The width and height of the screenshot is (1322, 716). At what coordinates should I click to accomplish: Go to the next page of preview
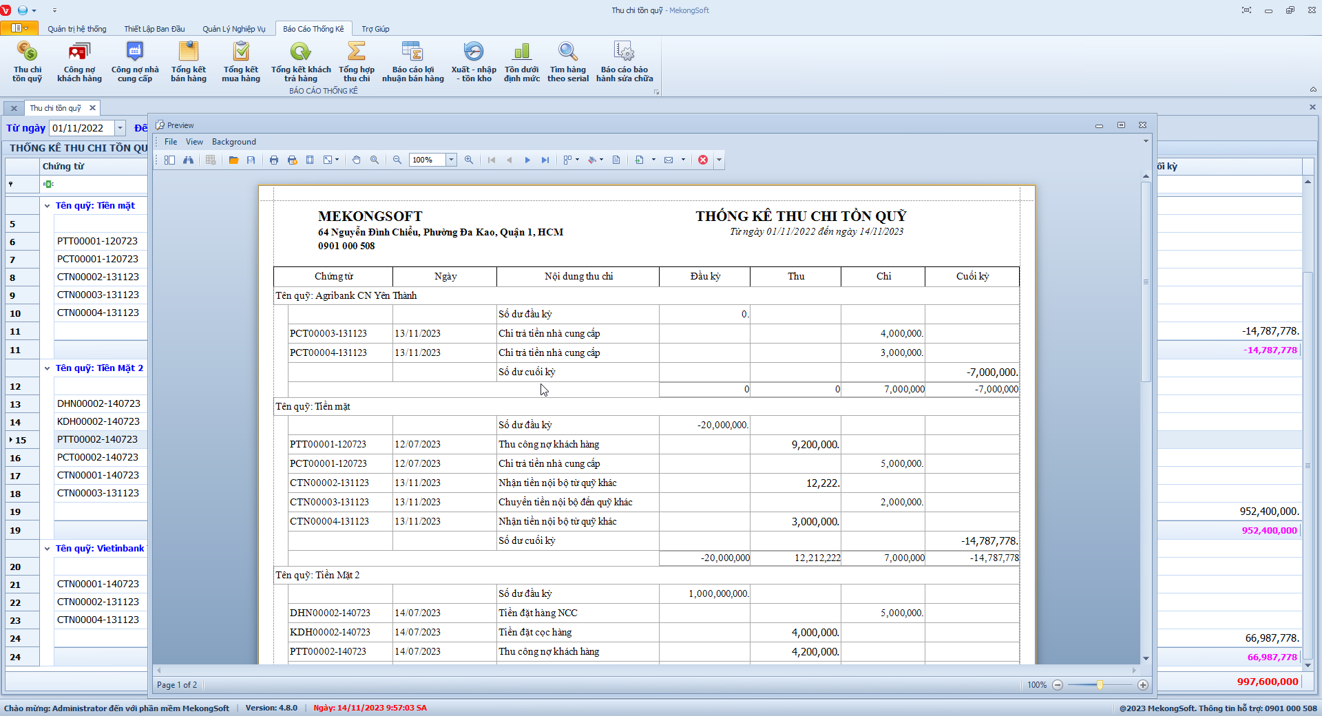point(527,160)
